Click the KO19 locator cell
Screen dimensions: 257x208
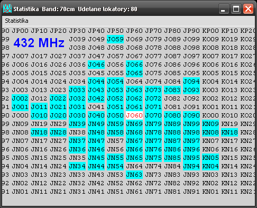click(x=230, y=39)
